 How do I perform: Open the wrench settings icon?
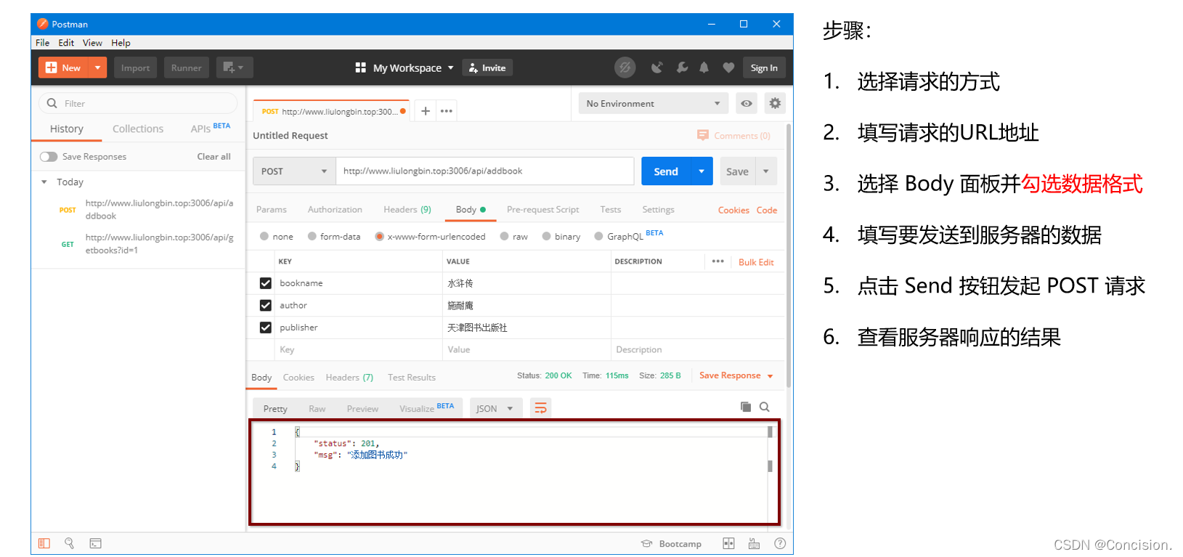(x=682, y=68)
